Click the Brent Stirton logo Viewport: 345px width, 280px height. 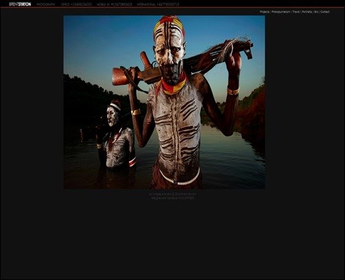pyautogui.click(x=20, y=4)
